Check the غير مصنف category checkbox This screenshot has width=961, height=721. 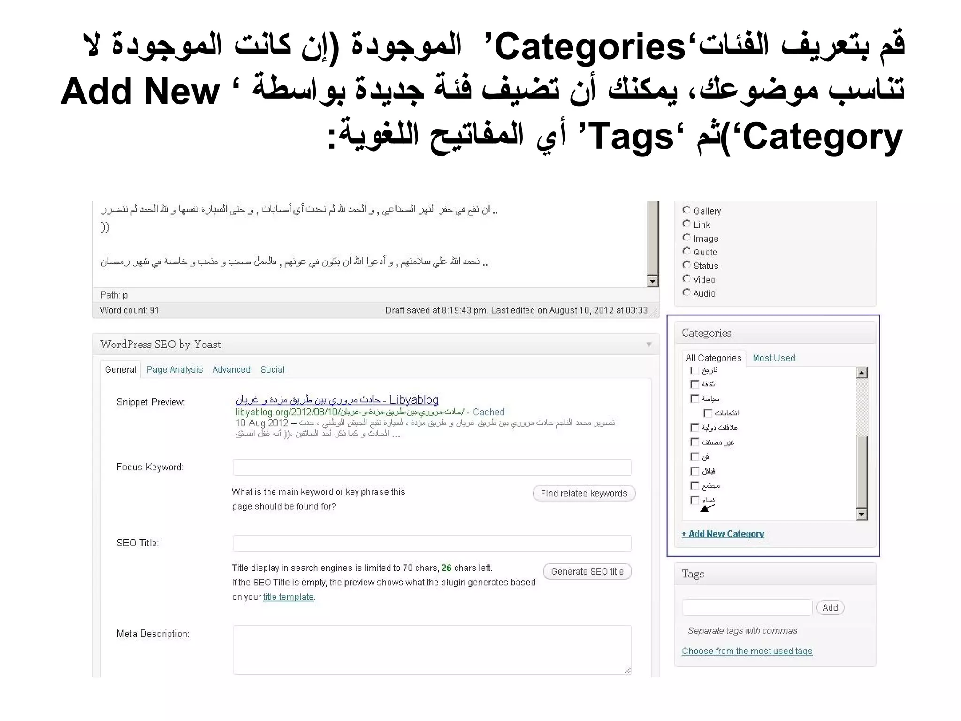tap(695, 442)
